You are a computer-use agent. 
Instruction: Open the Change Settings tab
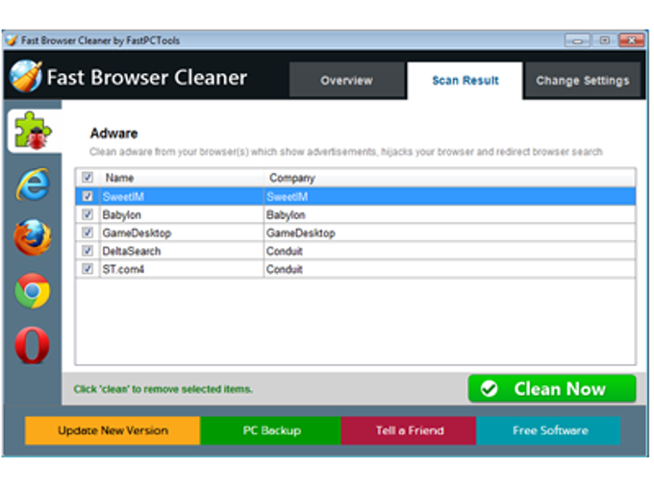(583, 80)
